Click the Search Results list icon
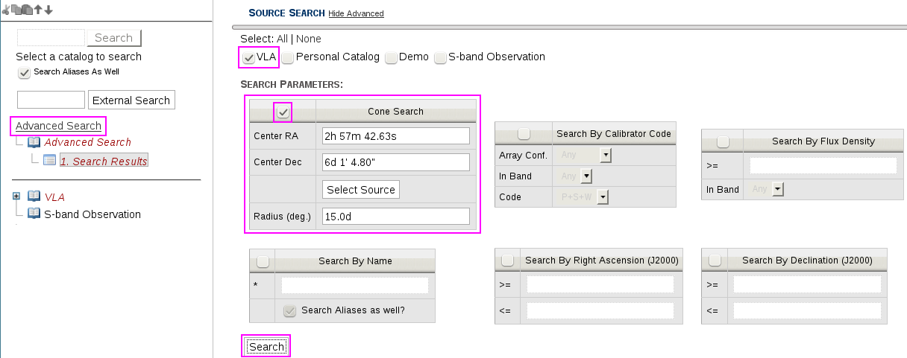The width and height of the screenshot is (907, 358). click(49, 160)
